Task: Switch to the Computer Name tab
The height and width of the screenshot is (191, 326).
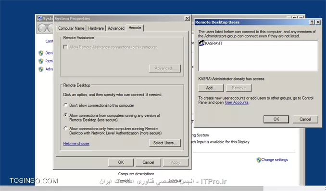Action: pyautogui.click(x=71, y=28)
